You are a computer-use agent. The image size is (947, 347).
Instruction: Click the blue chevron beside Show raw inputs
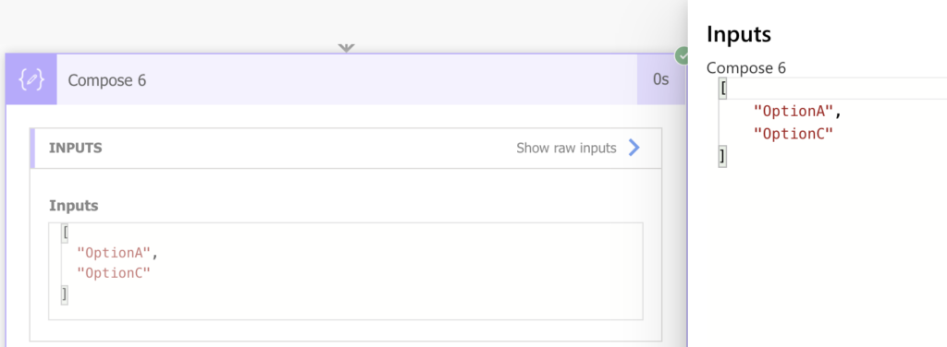633,148
